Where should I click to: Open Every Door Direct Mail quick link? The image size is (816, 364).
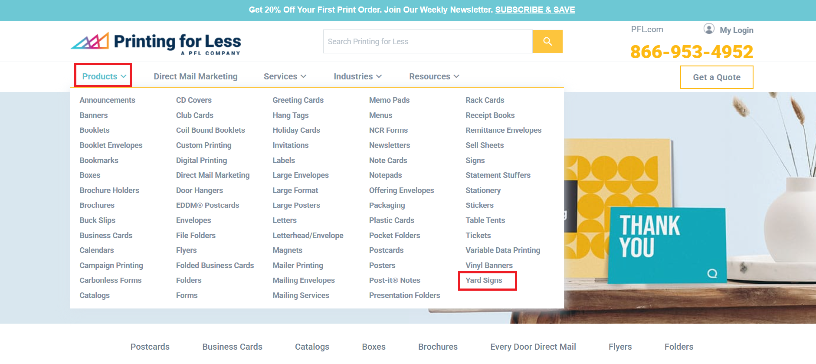point(533,347)
